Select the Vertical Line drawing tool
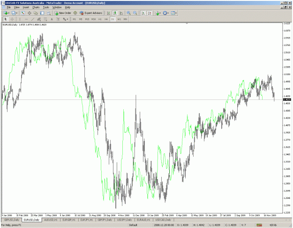The width and height of the screenshot is (293, 228). 20,19
